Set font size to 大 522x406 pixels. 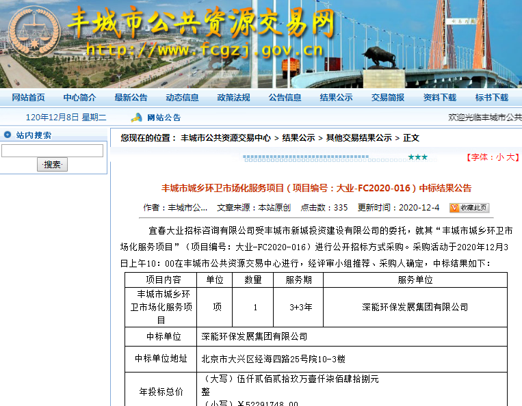coord(509,157)
